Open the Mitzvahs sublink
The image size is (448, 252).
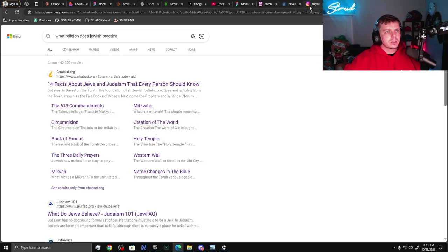(143, 106)
